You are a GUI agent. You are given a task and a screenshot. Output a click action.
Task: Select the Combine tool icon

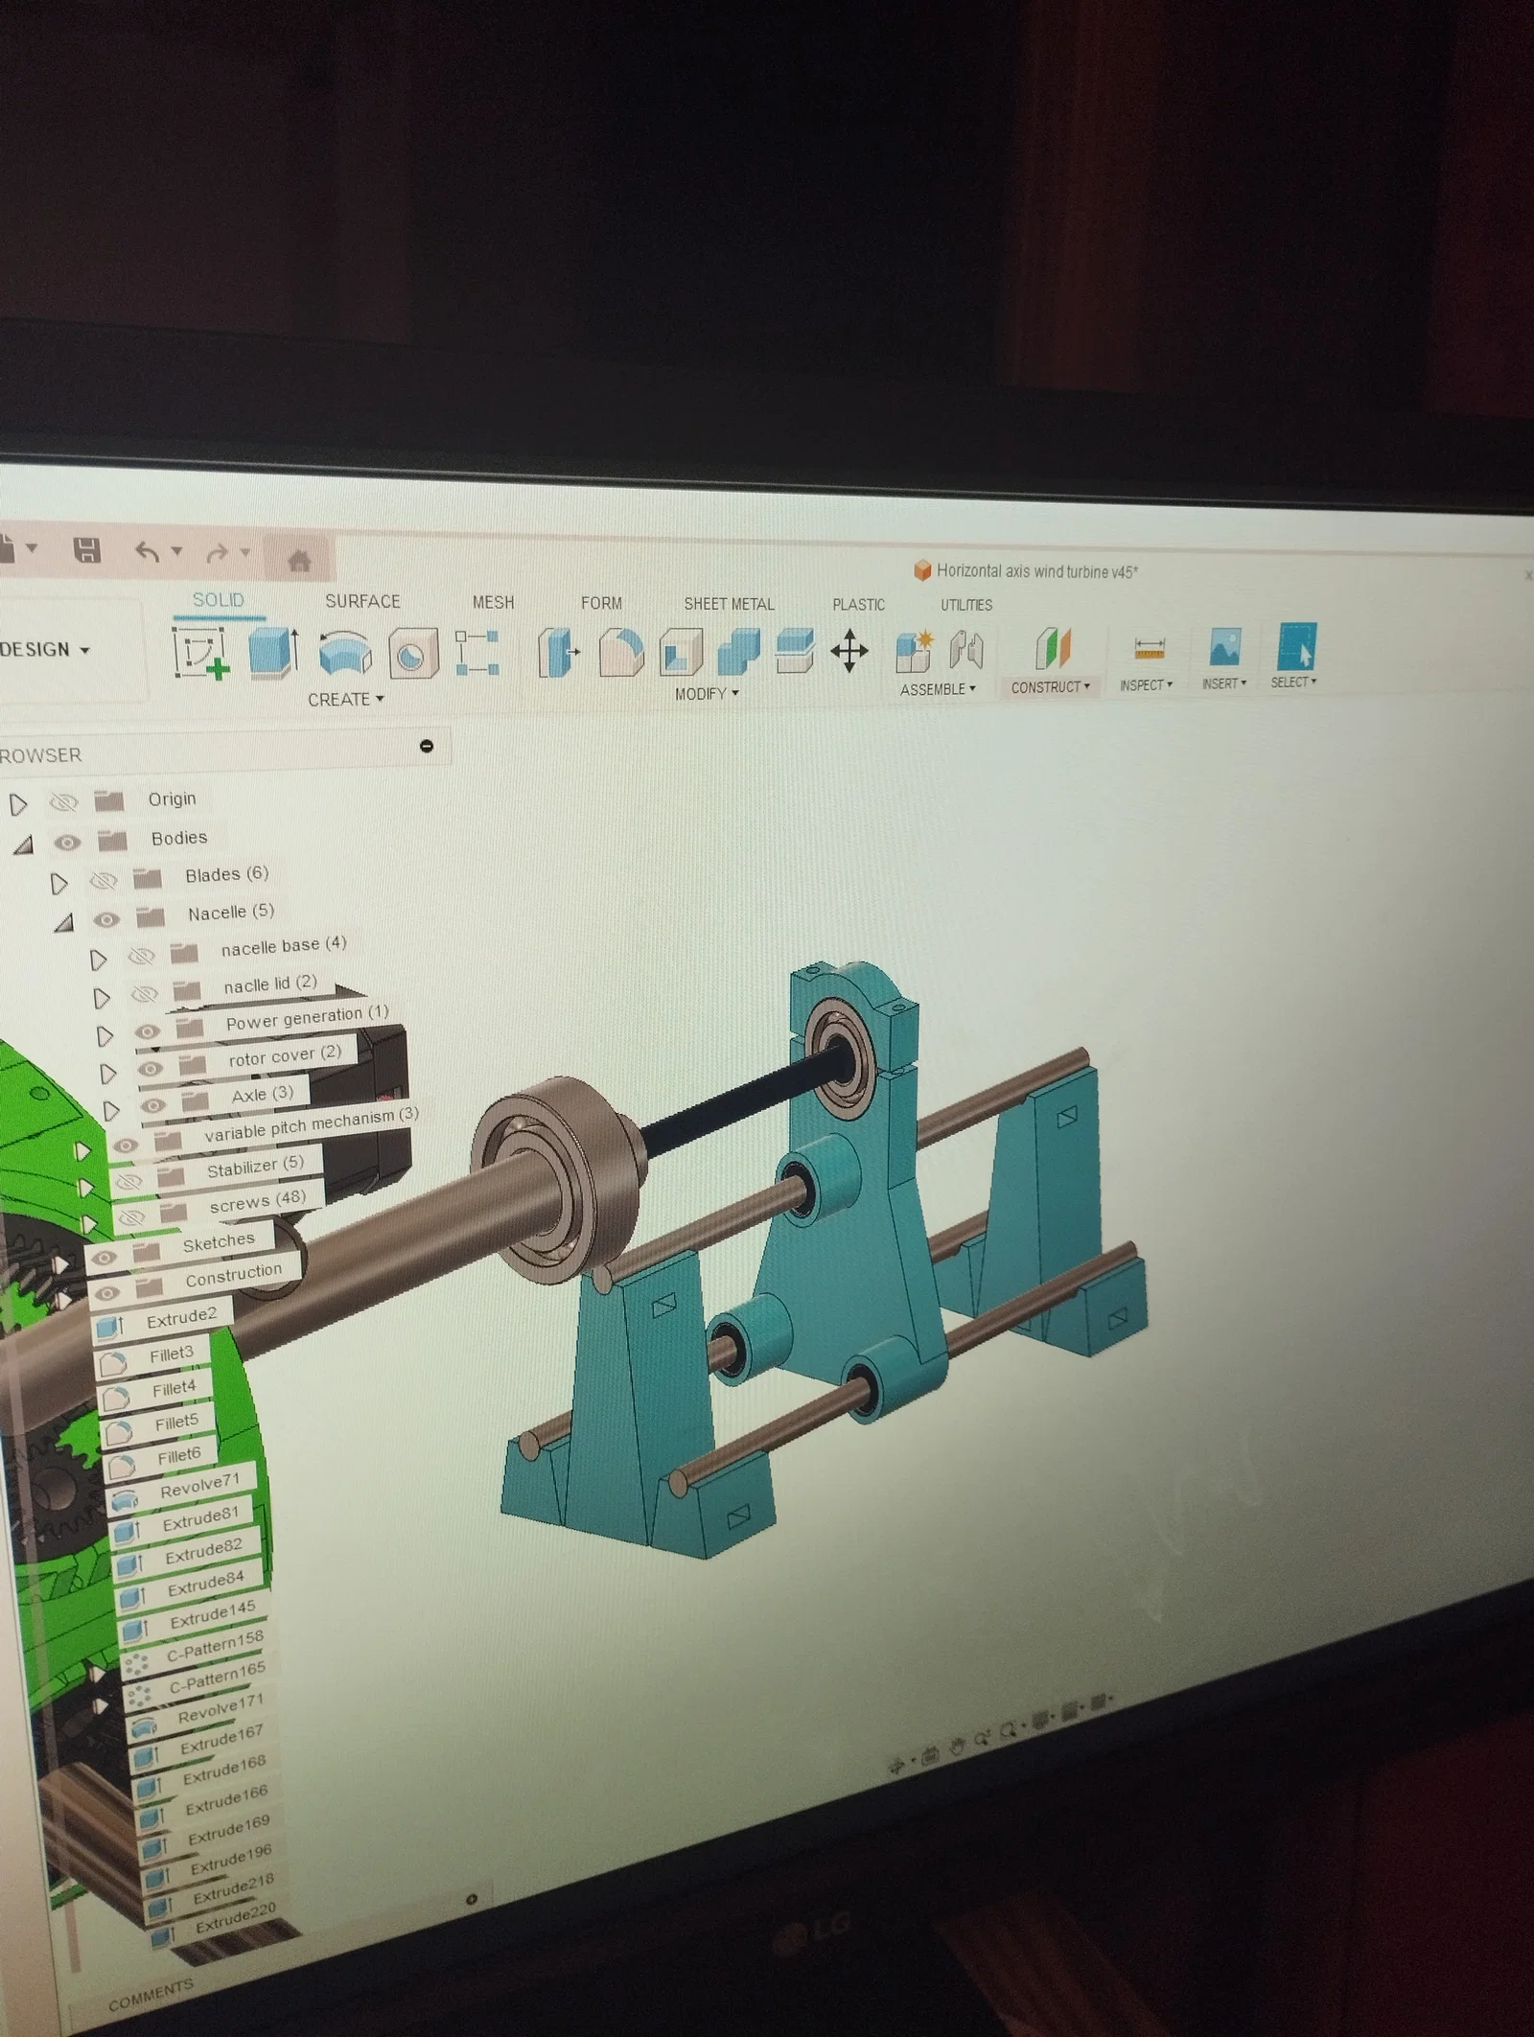point(738,652)
